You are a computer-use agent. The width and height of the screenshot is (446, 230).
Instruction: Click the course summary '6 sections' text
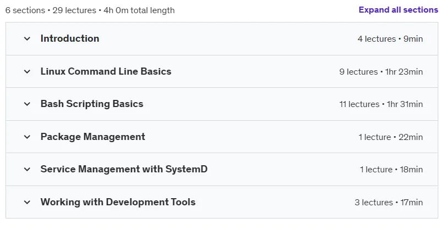[x=25, y=10]
